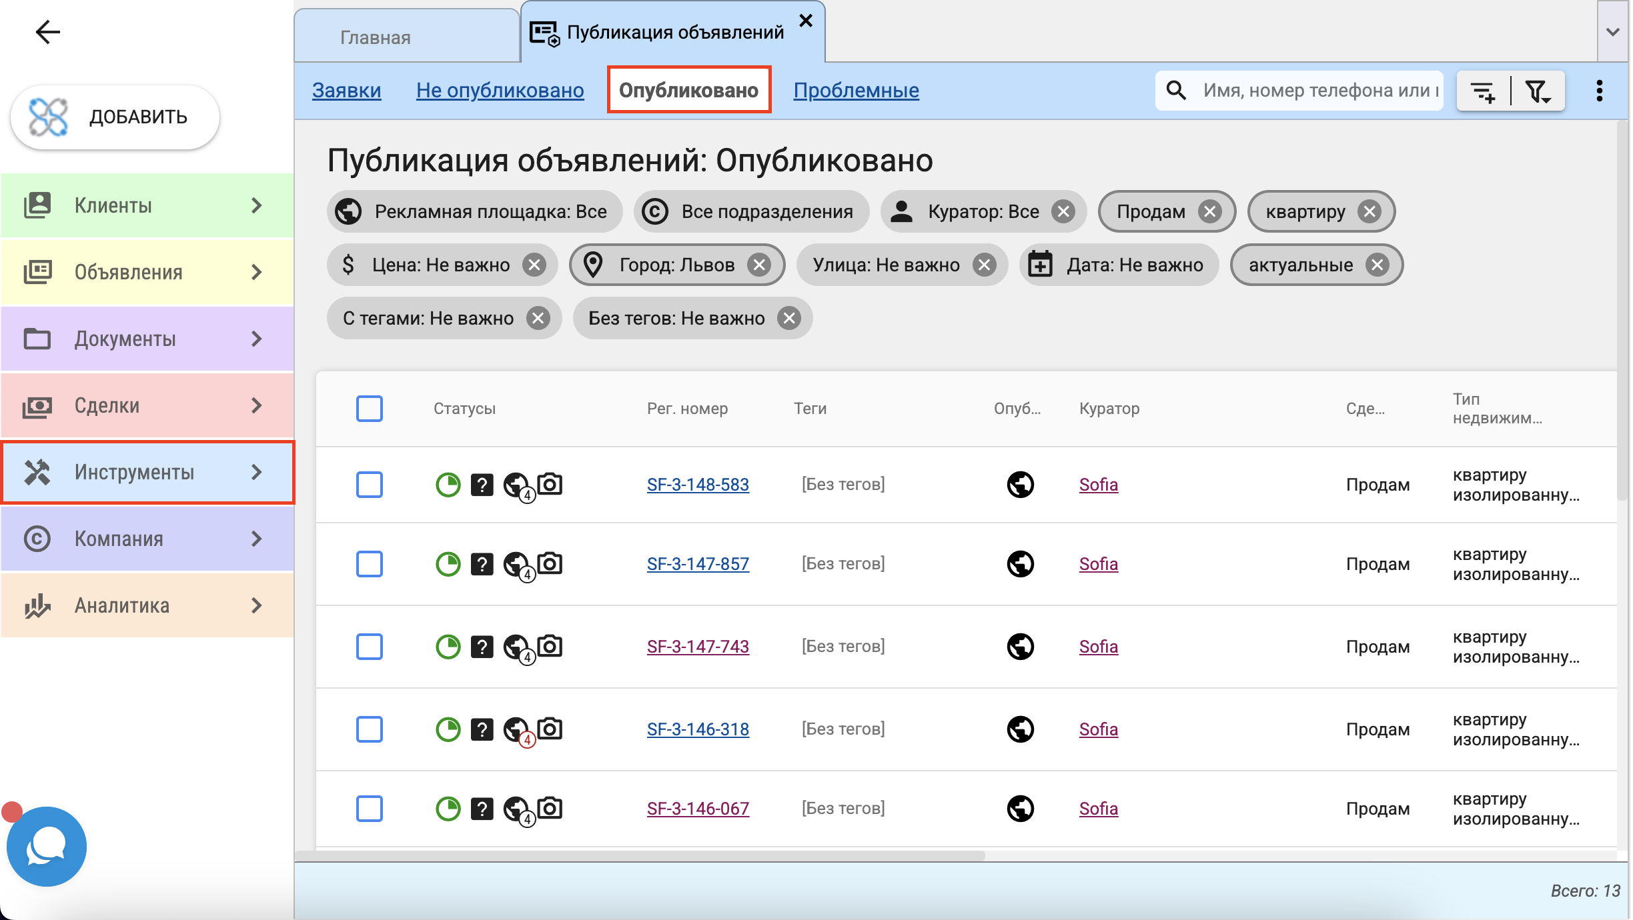Click the search magnifier icon
The width and height of the screenshot is (1633, 920).
[1176, 90]
